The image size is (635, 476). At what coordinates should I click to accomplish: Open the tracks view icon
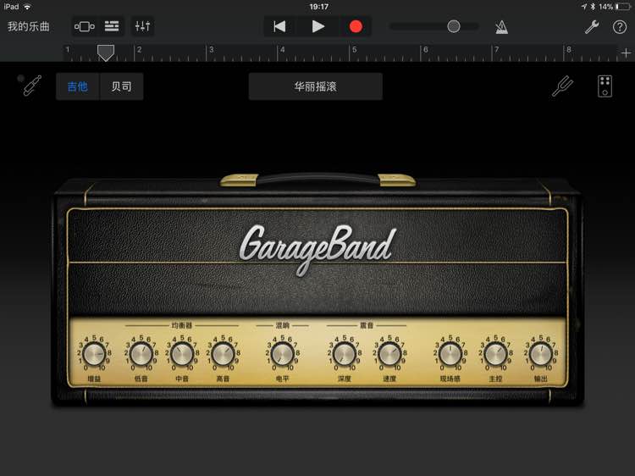[112, 27]
